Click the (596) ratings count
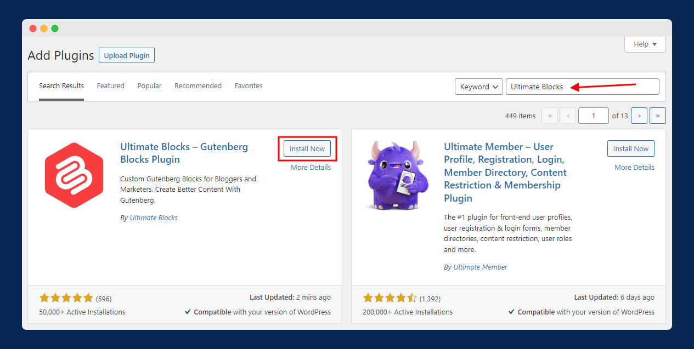The height and width of the screenshot is (349, 694). click(x=104, y=299)
